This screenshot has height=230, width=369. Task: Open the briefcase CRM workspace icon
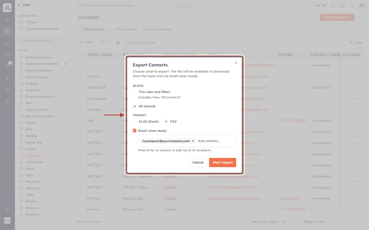point(7,31)
